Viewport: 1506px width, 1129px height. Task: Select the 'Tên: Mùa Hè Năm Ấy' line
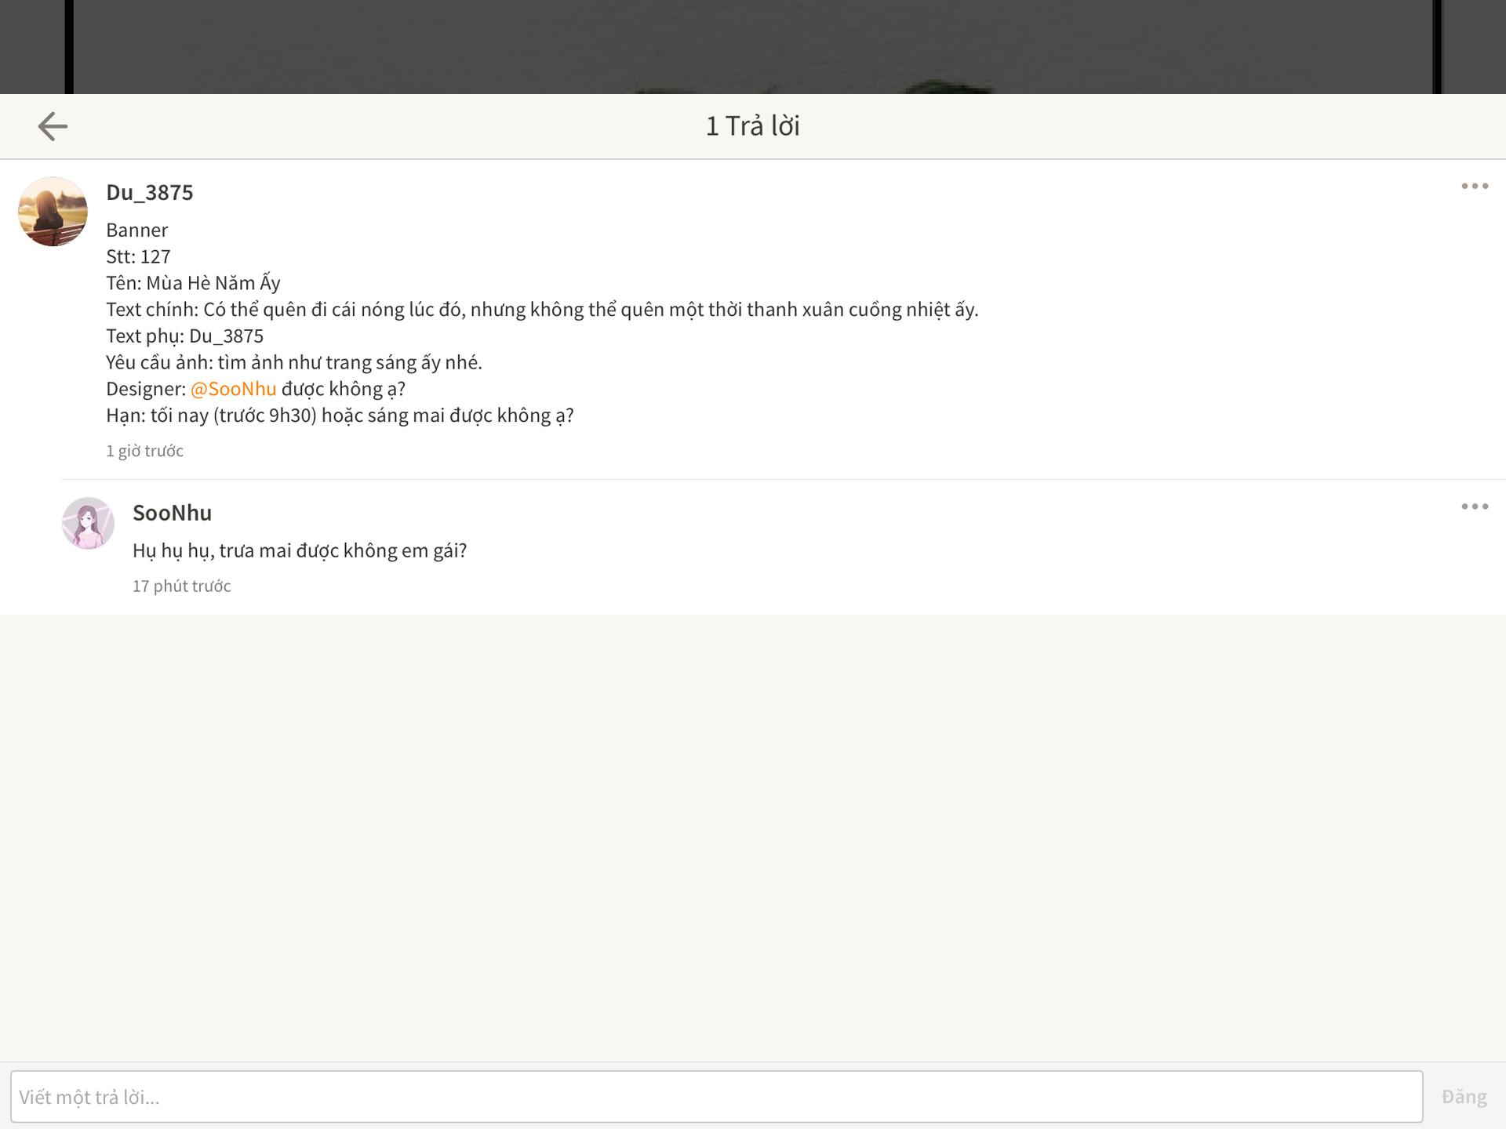pos(193,282)
